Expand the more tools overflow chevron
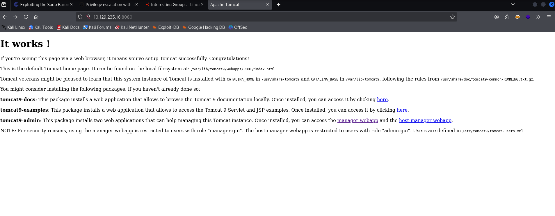This screenshot has width=555, height=216. [538, 17]
